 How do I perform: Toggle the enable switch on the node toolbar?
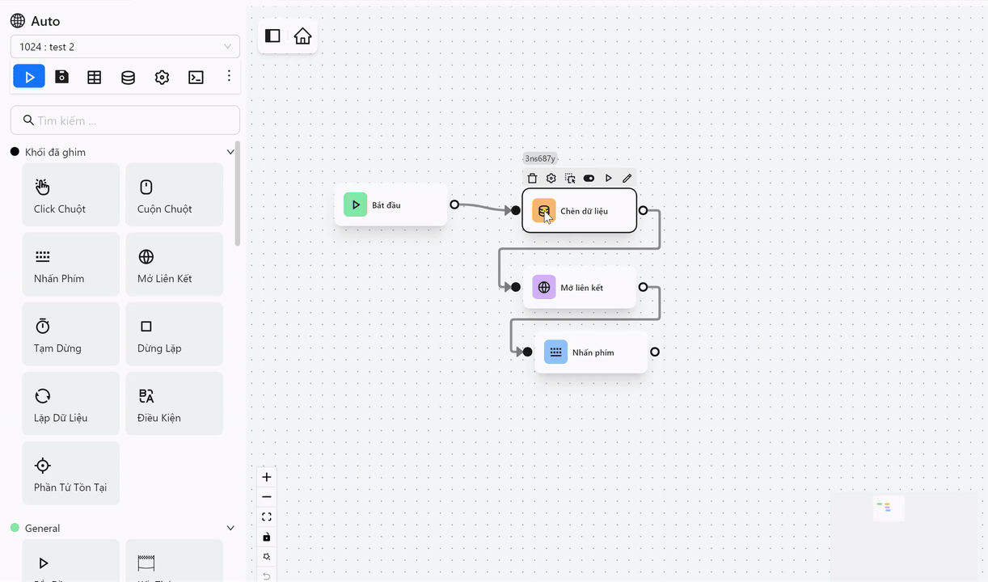(x=589, y=179)
